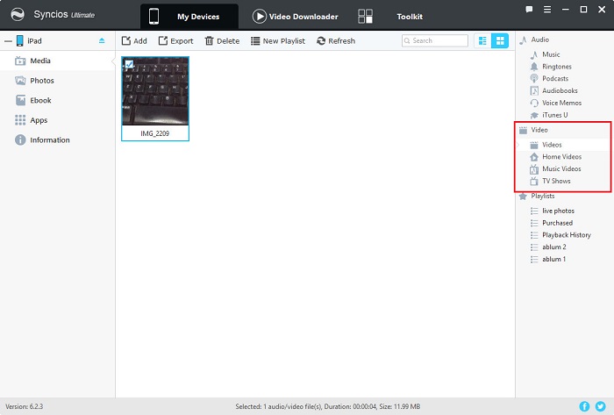Eject the iPad device
The image size is (614, 415).
click(x=102, y=40)
